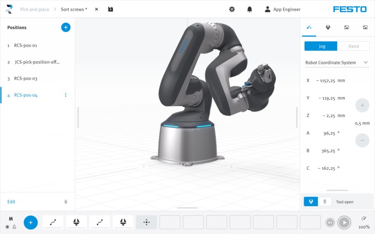Screen dimensions: 375x234
Task: Open the more options menu for RCS-pos-04
Action: [65, 95]
